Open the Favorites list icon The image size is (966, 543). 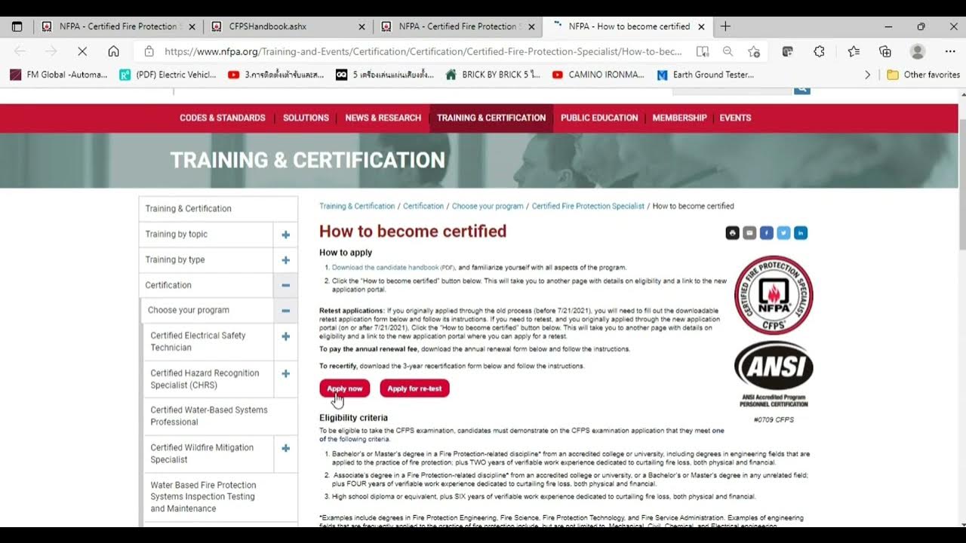coord(854,51)
